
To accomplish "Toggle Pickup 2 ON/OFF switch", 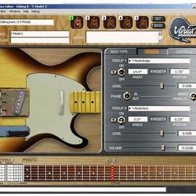I will pyautogui.click(x=122, y=120).
